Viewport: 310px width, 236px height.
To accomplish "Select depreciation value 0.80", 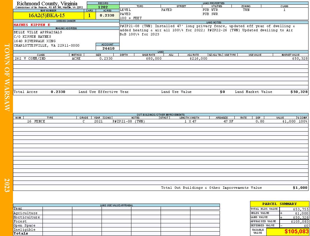I will [260, 122].
